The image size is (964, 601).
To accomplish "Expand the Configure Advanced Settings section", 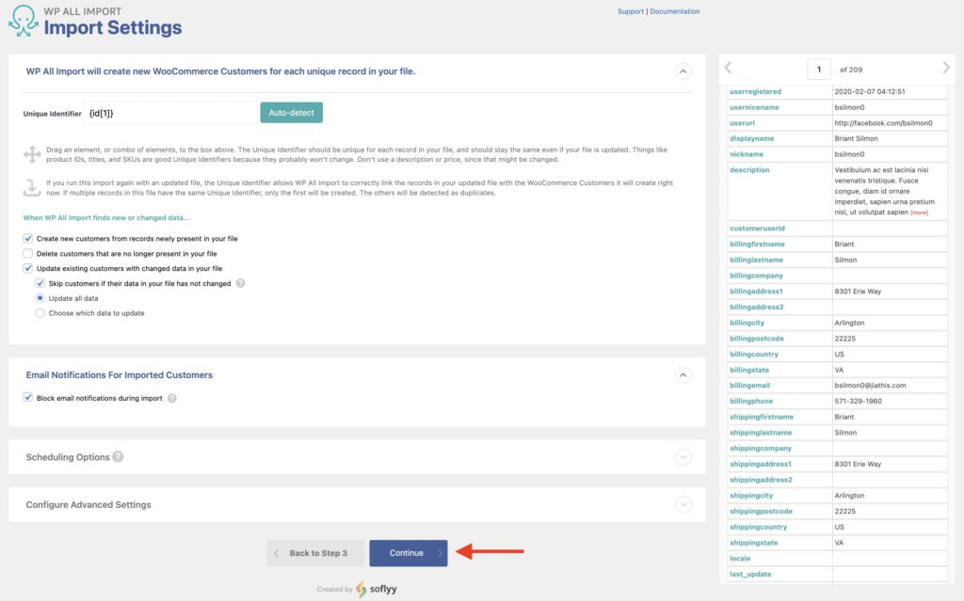I will [x=683, y=504].
